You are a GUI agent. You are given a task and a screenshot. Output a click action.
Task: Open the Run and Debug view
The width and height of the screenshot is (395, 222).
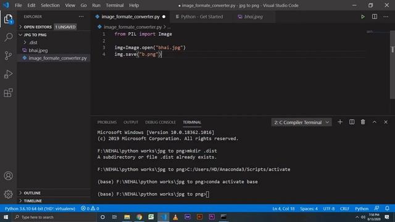8,74
